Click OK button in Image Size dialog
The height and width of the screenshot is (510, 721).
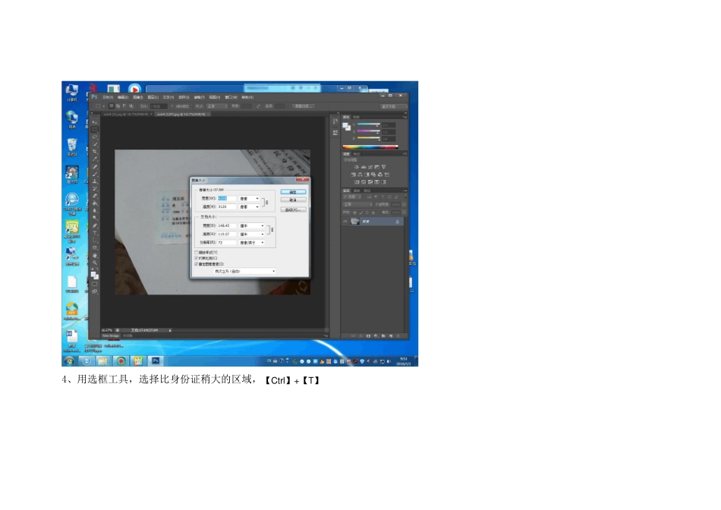click(293, 192)
